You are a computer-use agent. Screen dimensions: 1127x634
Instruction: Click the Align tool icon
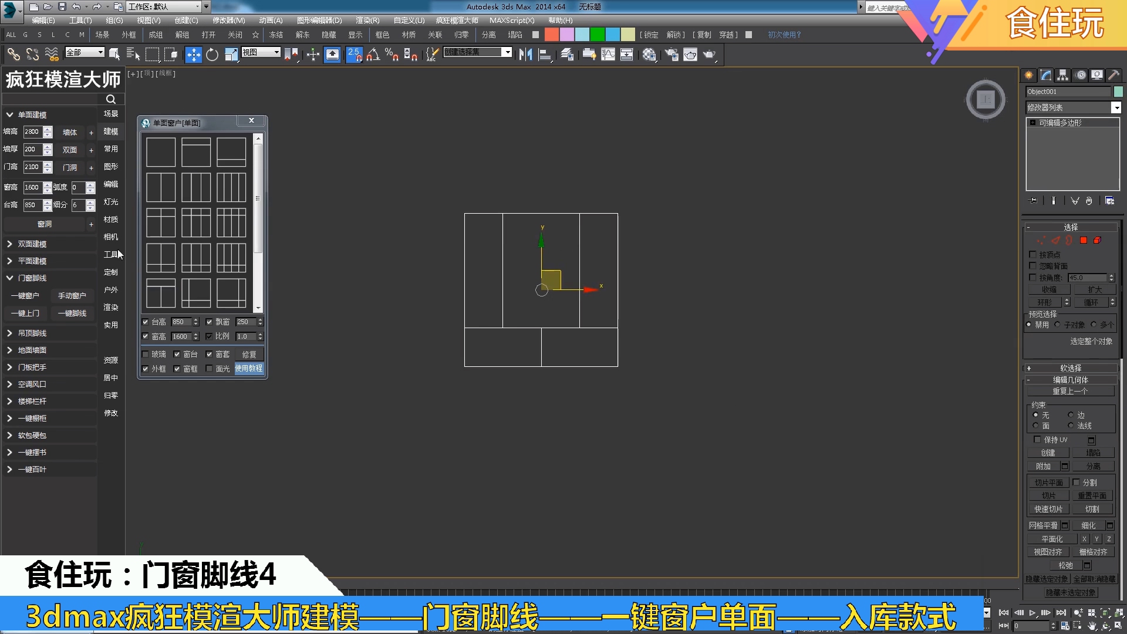click(x=545, y=55)
